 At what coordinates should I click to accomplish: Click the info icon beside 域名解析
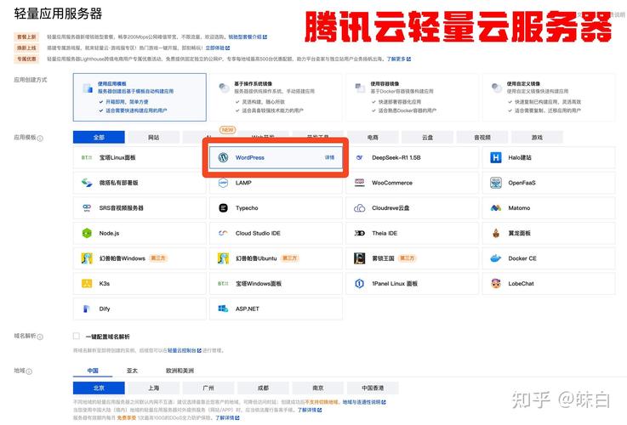pyautogui.click(x=40, y=337)
